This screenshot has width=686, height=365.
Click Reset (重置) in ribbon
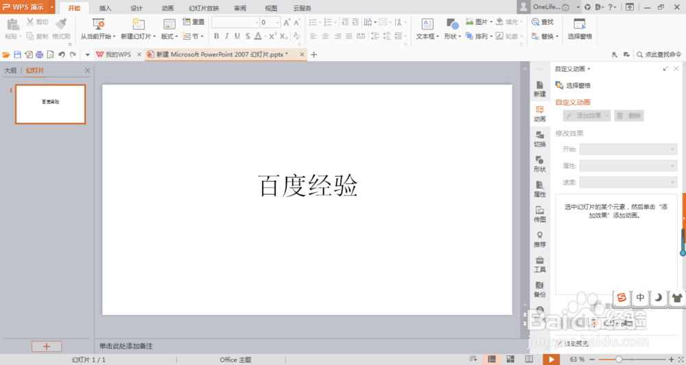[x=193, y=21]
